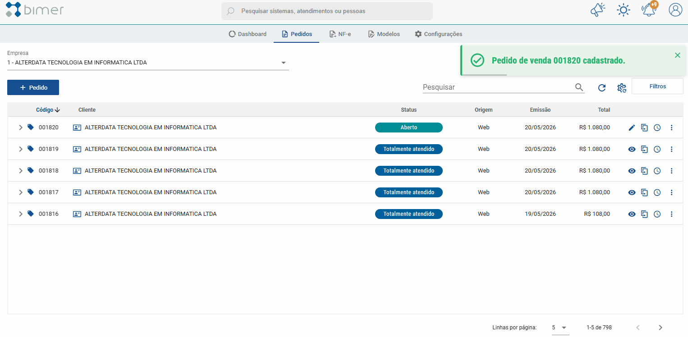Open the Filtros panel
This screenshot has width=688, height=337.
[x=657, y=86]
